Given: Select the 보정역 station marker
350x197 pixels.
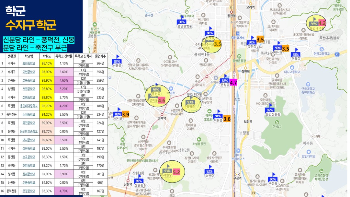Looking at the screenshot, I should 248,118.
